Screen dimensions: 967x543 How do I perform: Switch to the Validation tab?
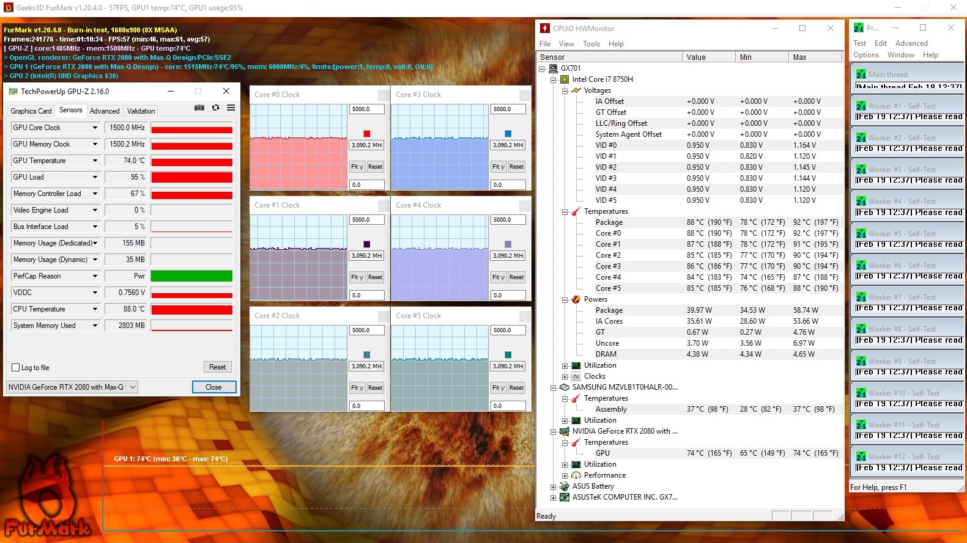pyautogui.click(x=141, y=111)
